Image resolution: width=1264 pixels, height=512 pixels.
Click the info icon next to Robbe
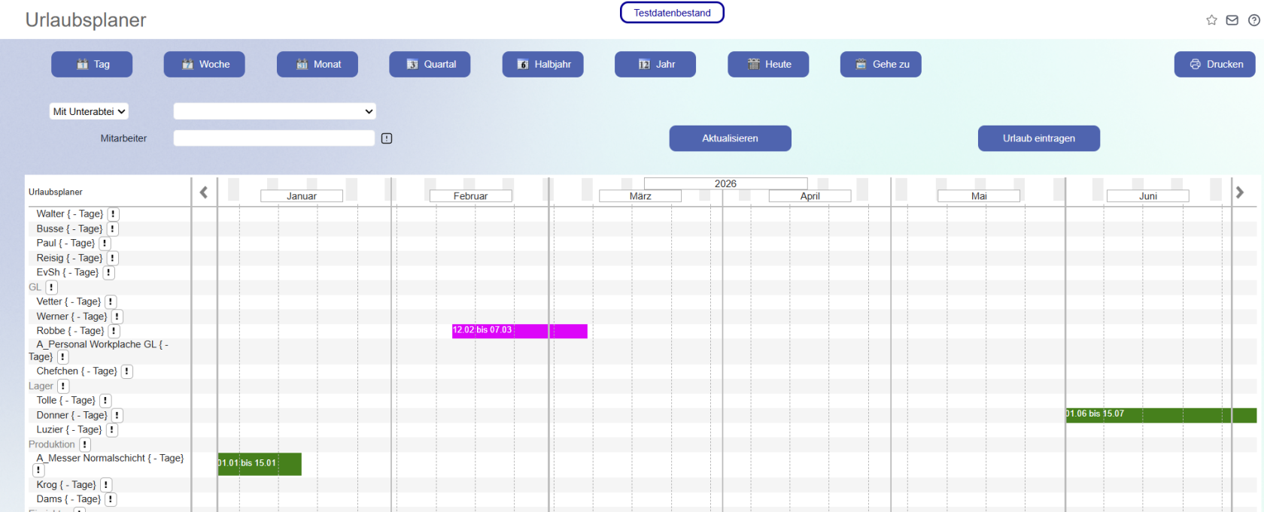pos(114,331)
